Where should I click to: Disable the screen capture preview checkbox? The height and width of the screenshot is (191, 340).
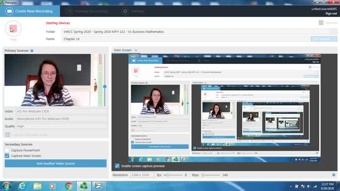coord(117,166)
